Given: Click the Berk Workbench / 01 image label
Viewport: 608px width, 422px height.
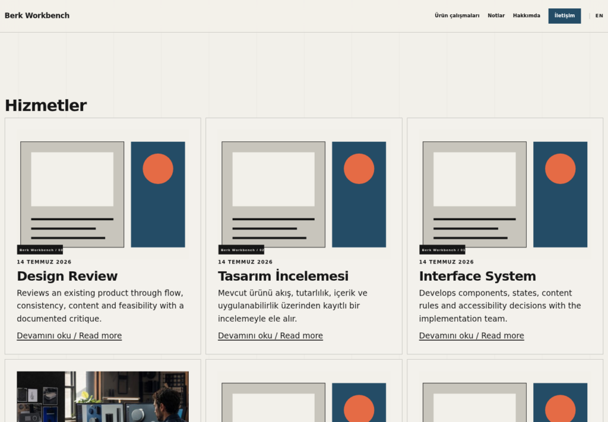Looking at the screenshot, I should tap(442, 250).
